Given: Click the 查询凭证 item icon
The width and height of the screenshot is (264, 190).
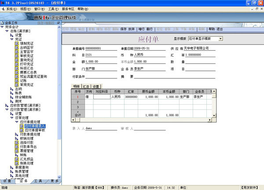Looking at the screenshot, I should click(x=17, y=60).
